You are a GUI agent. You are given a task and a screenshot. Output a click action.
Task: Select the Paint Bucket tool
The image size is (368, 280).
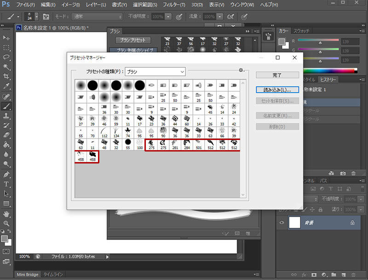[x=6, y=145]
